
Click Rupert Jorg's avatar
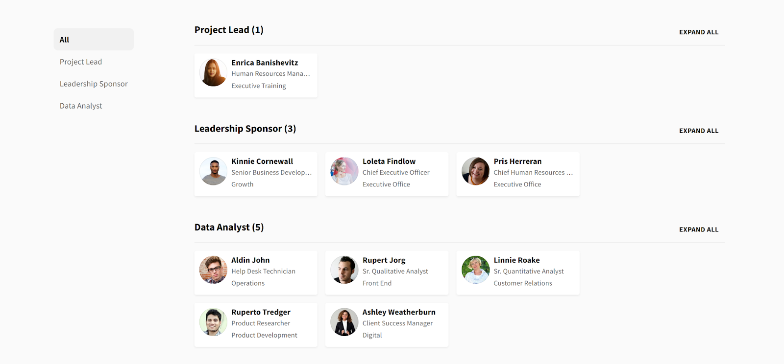coord(344,270)
